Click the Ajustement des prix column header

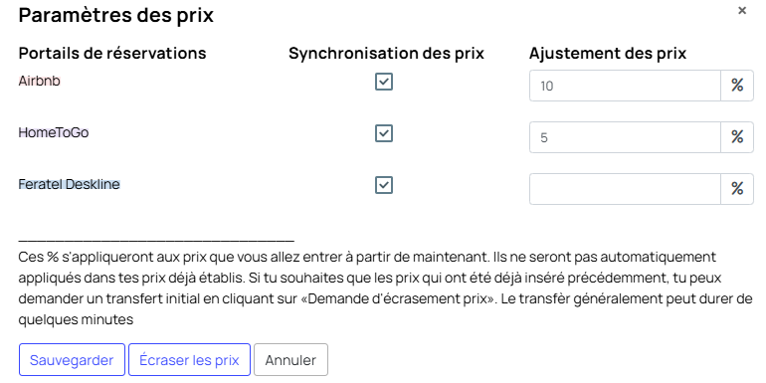click(x=608, y=54)
